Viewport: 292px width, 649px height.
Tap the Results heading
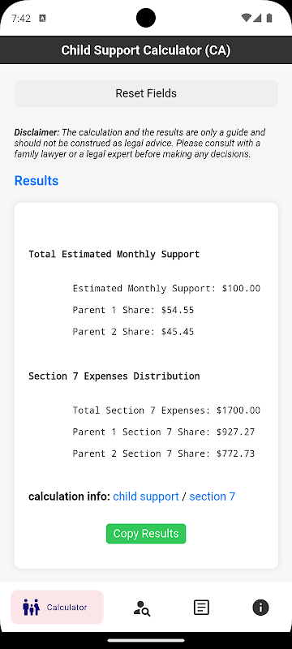[36, 181]
